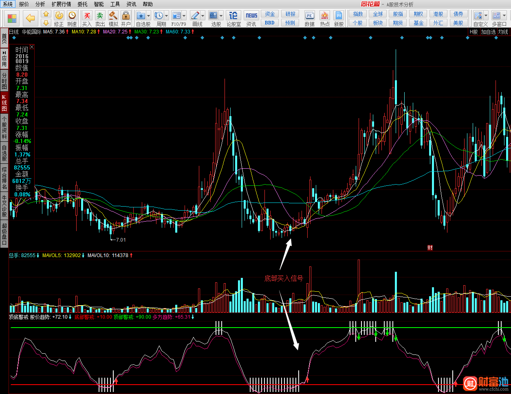Viewport: 511px width, 394px height.
Task: Click the 周期 period clock icon
Action: click(159, 15)
